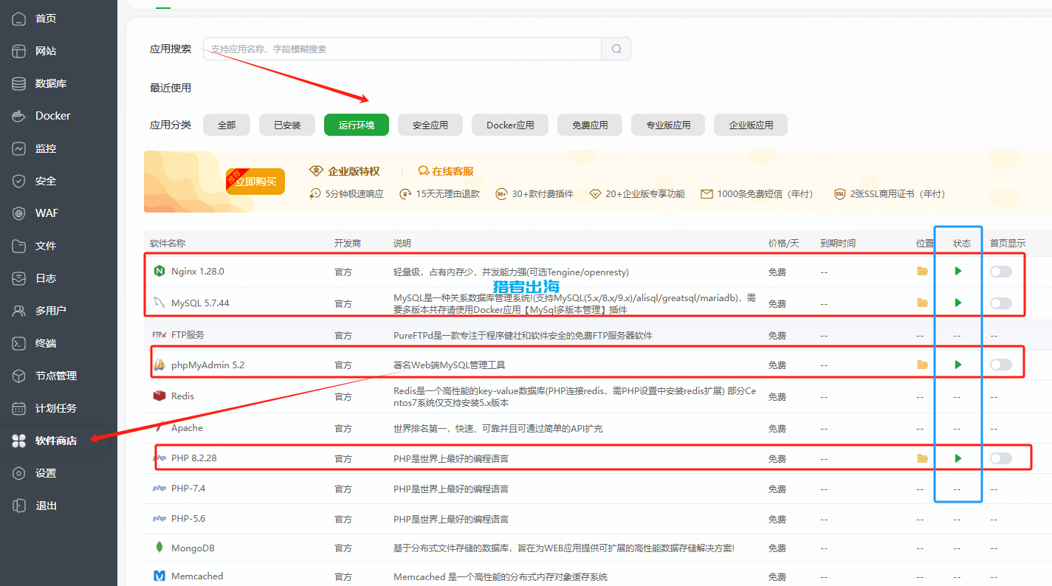Open the MySQL install location folder
This screenshot has height=586, width=1052.
click(x=922, y=303)
